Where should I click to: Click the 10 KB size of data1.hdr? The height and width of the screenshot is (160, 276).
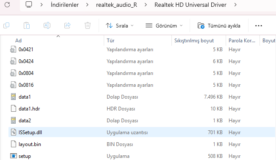pyautogui.click(x=216, y=109)
